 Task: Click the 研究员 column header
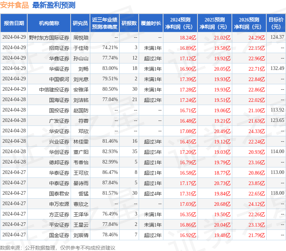pos(80,23)
